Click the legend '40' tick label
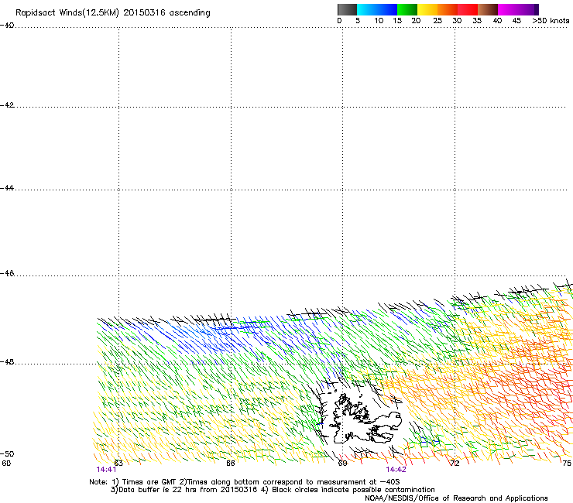573x503 pixels. [497, 21]
